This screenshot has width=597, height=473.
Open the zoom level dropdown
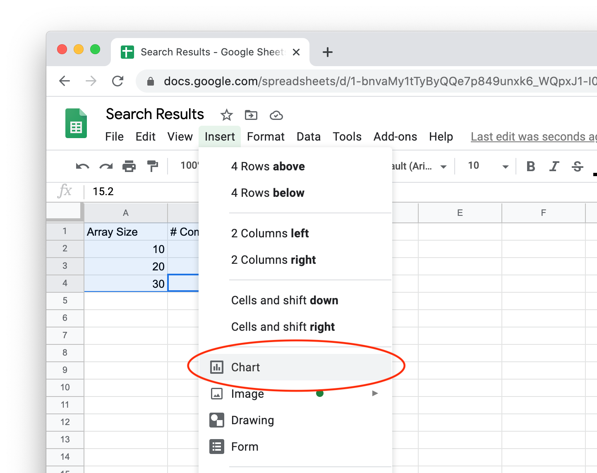pos(189,166)
